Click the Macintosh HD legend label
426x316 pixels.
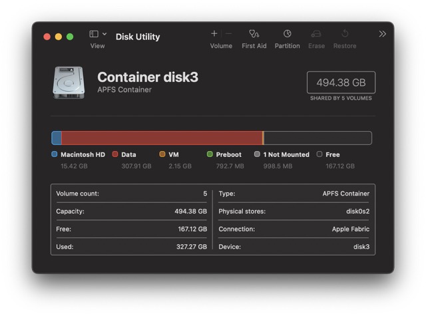(x=83, y=154)
